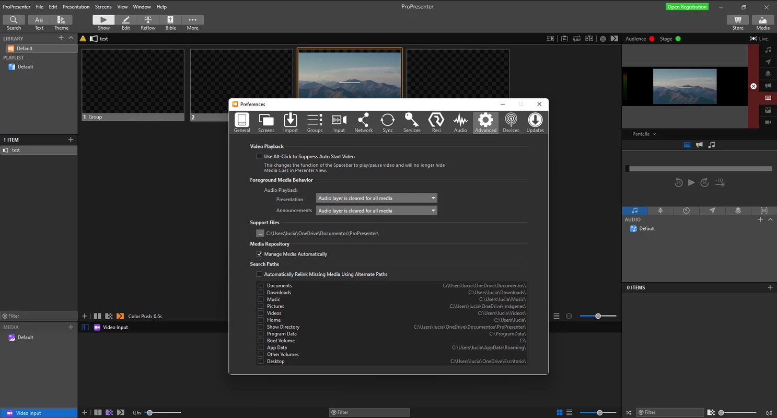Open the Media bin icon
This screenshot has height=418, width=777.
(x=763, y=22)
